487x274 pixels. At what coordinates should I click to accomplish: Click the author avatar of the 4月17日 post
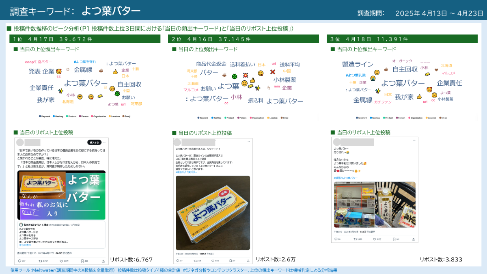tap(20, 142)
